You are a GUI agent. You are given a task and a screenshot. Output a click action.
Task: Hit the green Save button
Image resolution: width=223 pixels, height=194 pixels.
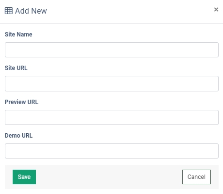point(24,177)
